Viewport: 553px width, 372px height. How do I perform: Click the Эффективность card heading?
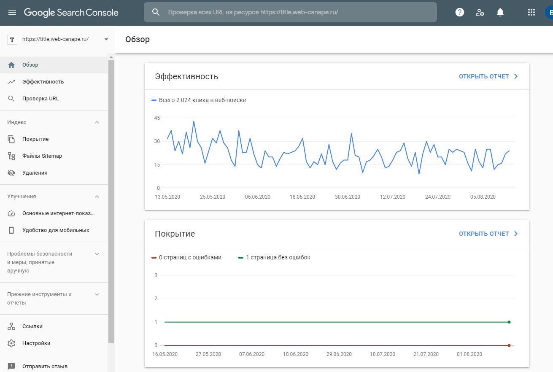click(x=186, y=77)
